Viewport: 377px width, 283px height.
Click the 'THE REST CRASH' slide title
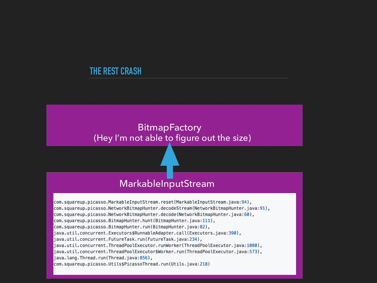(x=115, y=71)
